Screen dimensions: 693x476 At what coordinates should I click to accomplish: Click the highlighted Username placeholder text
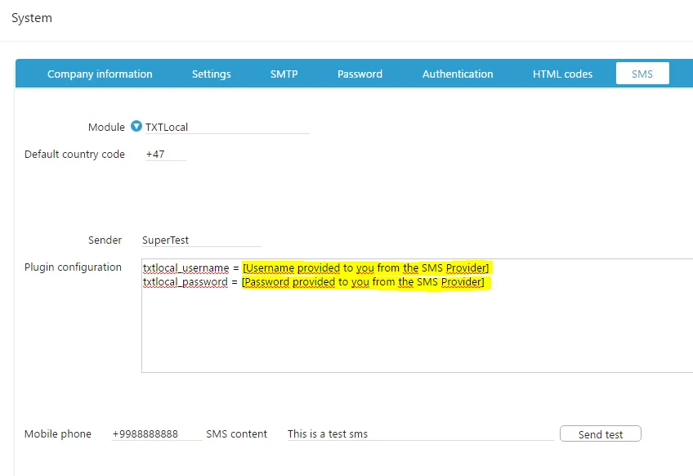point(366,267)
